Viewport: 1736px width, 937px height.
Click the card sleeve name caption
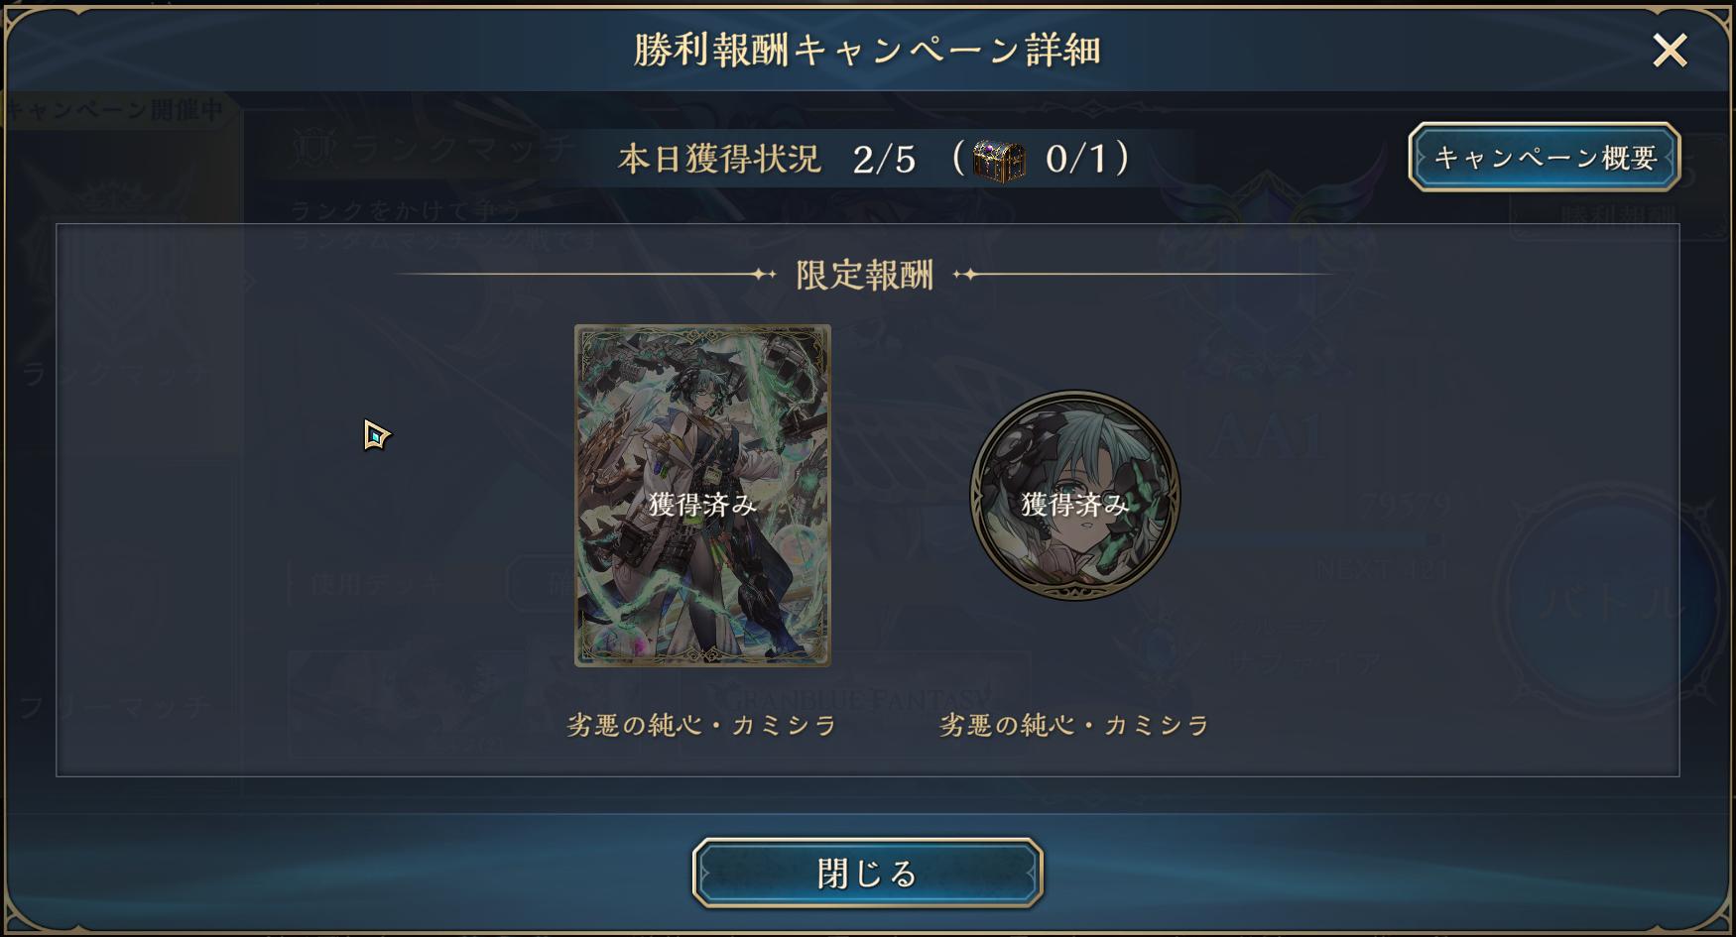click(702, 726)
